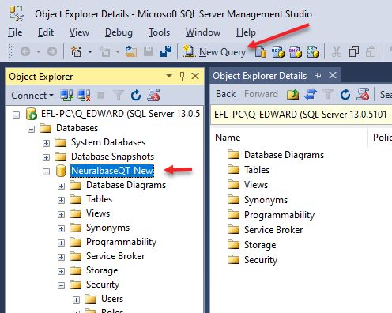Click the Stop square icon in Object Explorer

coord(101,96)
